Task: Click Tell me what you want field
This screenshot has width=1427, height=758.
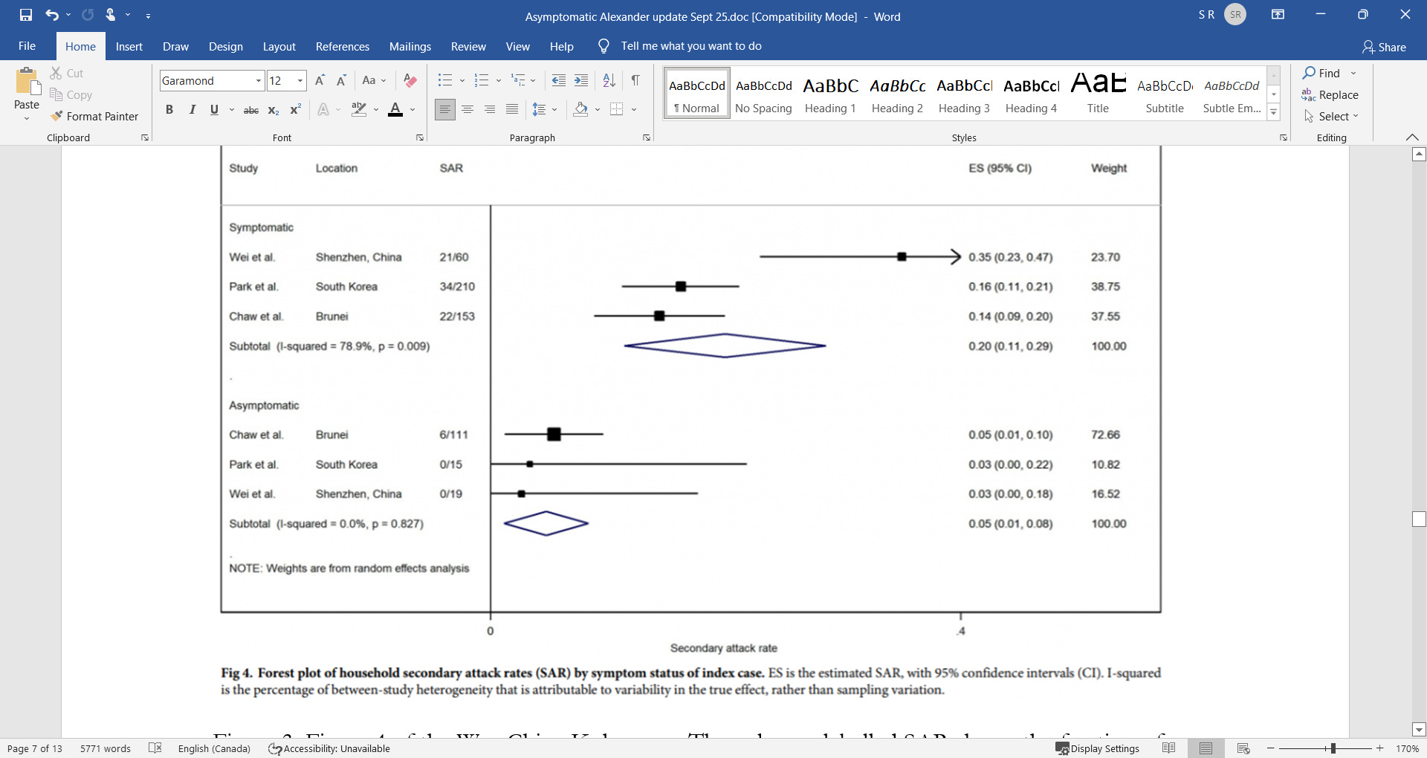Action: pyautogui.click(x=691, y=46)
